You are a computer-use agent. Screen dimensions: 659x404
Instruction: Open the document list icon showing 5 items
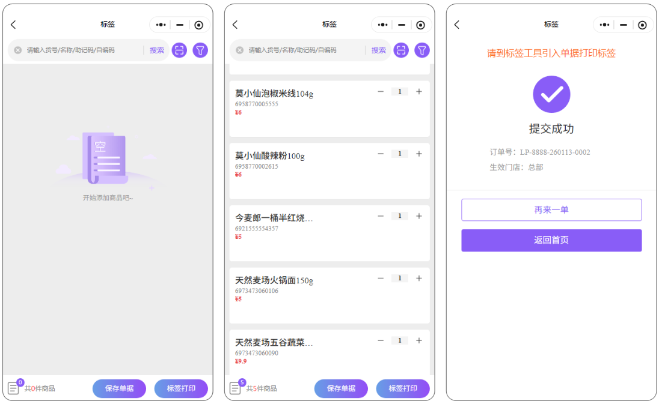point(236,388)
